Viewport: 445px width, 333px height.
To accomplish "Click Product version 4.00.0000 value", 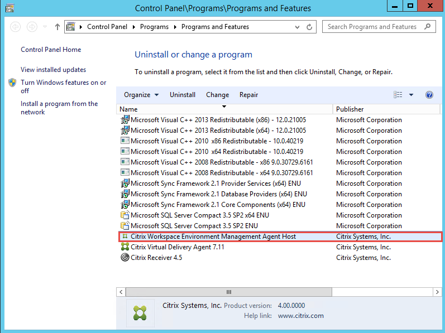I will point(291,306).
